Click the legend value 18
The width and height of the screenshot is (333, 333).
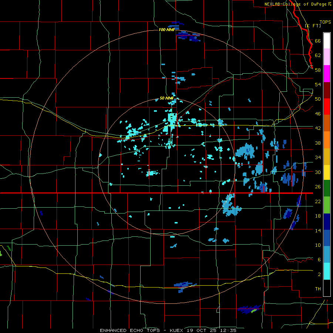tap(318, 216)
